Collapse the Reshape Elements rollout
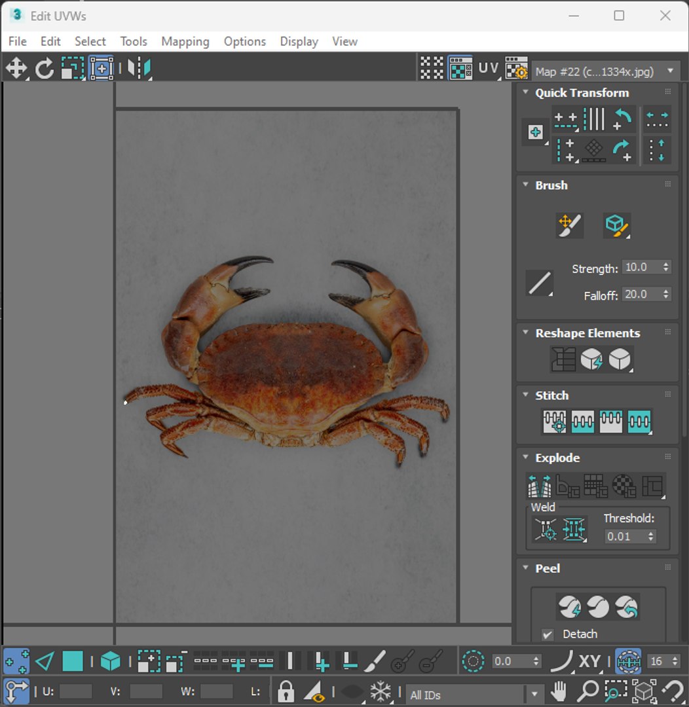689x707 pixels. (x=525, y=333)
